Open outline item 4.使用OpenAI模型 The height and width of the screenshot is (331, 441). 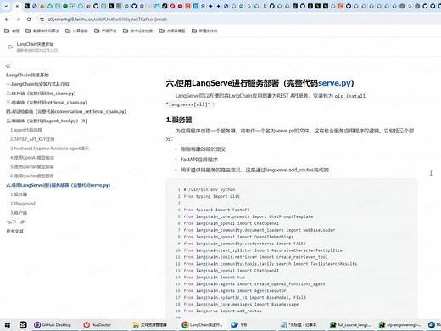pyautogui.click(x=32, y=157)
